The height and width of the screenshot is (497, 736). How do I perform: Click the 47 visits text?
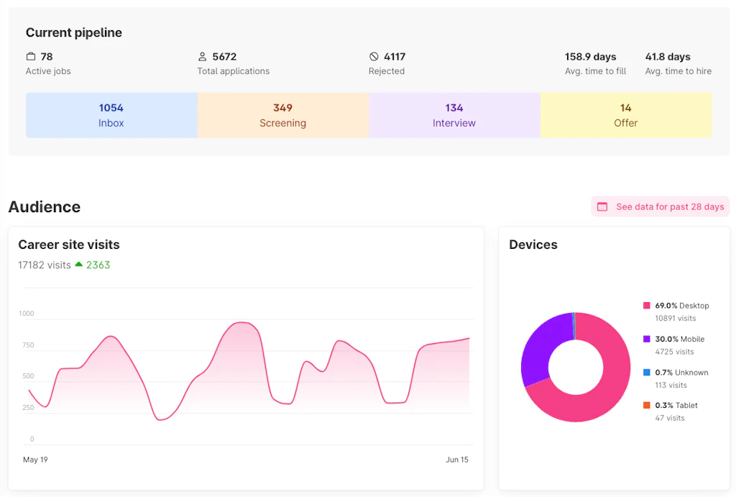(x=670, y=418)
